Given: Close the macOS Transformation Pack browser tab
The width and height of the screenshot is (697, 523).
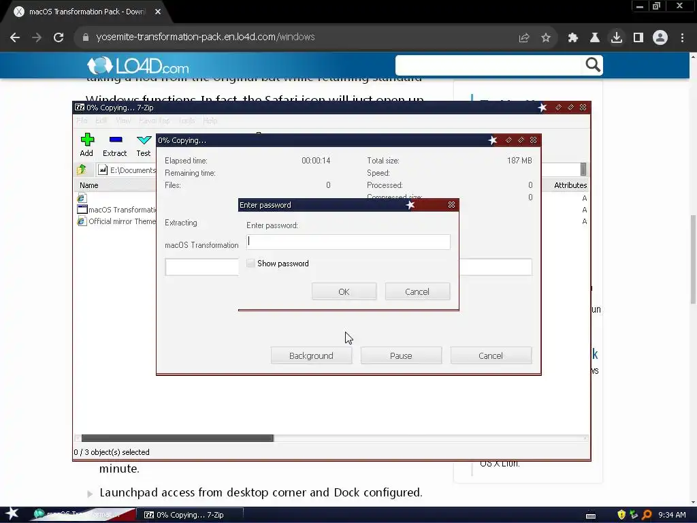Looking at the screenshot, I should (x=158, y=12).
